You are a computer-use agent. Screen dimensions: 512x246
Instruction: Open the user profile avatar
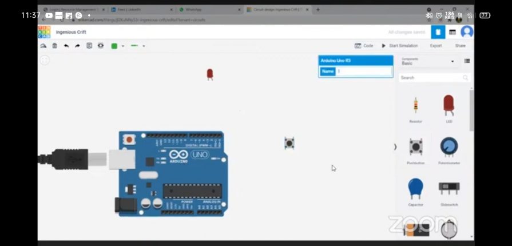pos(467,32)
